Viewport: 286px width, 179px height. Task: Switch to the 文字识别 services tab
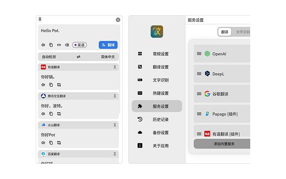[x=243, y=32]
